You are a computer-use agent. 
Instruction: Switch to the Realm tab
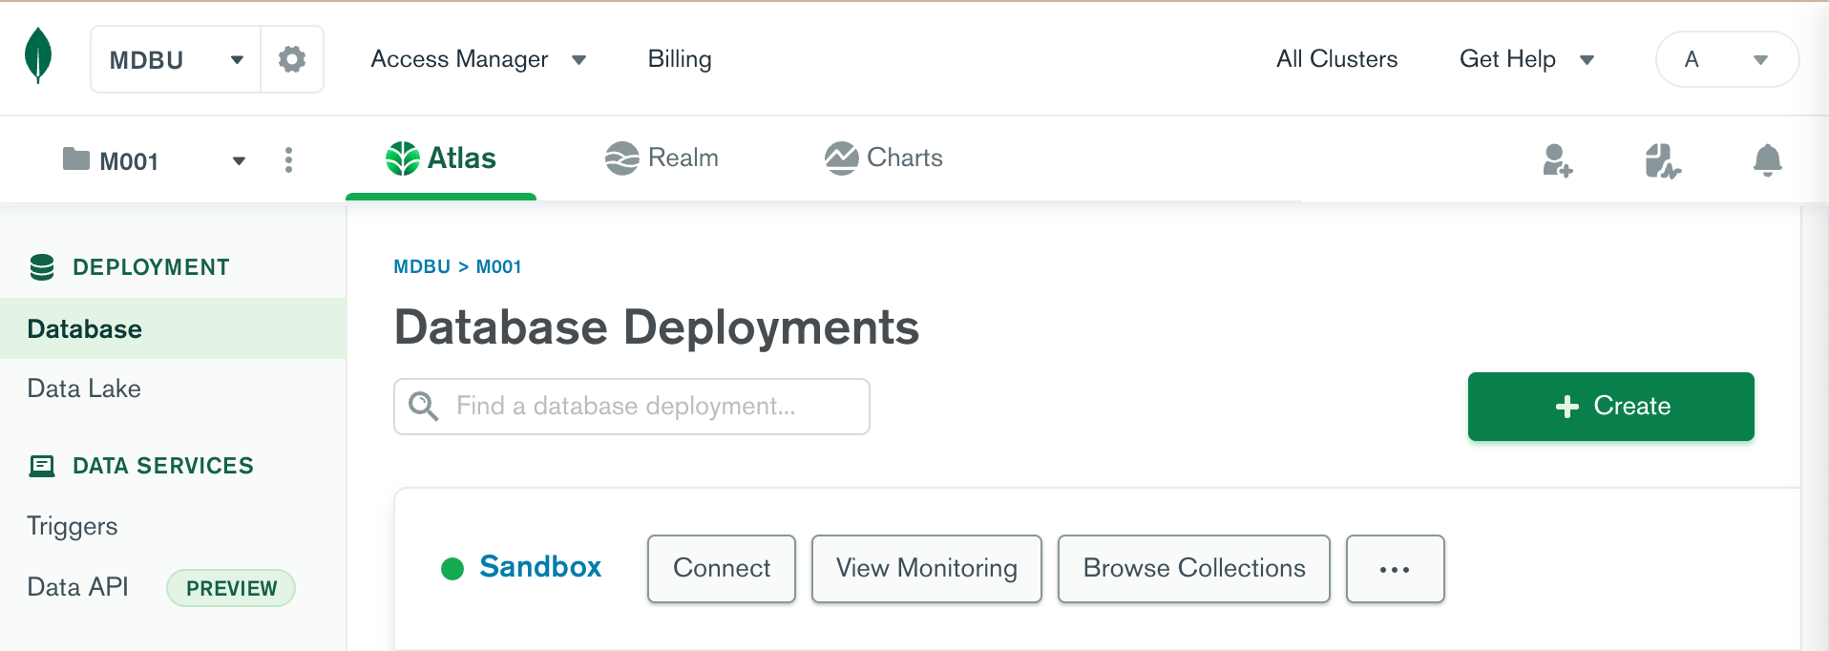tap(662, 157)
